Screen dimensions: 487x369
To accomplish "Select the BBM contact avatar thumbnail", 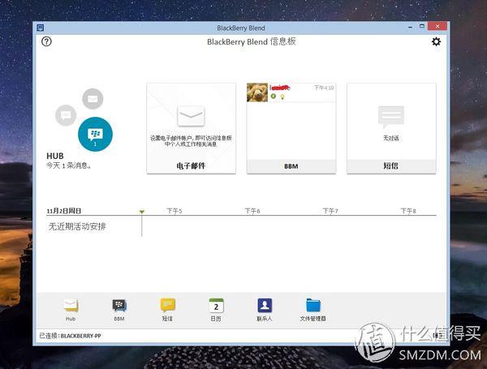I will tap(257, 92).
